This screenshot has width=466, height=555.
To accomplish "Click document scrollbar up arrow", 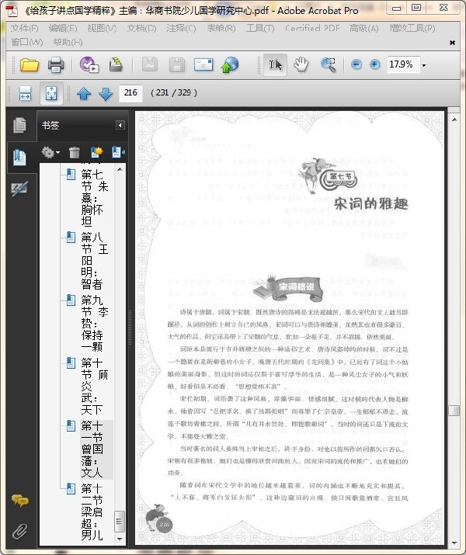I will 454,120.
